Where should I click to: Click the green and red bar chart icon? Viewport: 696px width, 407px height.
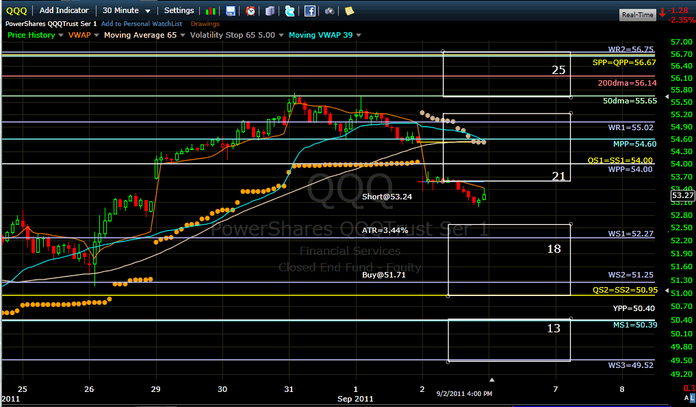pyautogui.click(x=210, y=11)
